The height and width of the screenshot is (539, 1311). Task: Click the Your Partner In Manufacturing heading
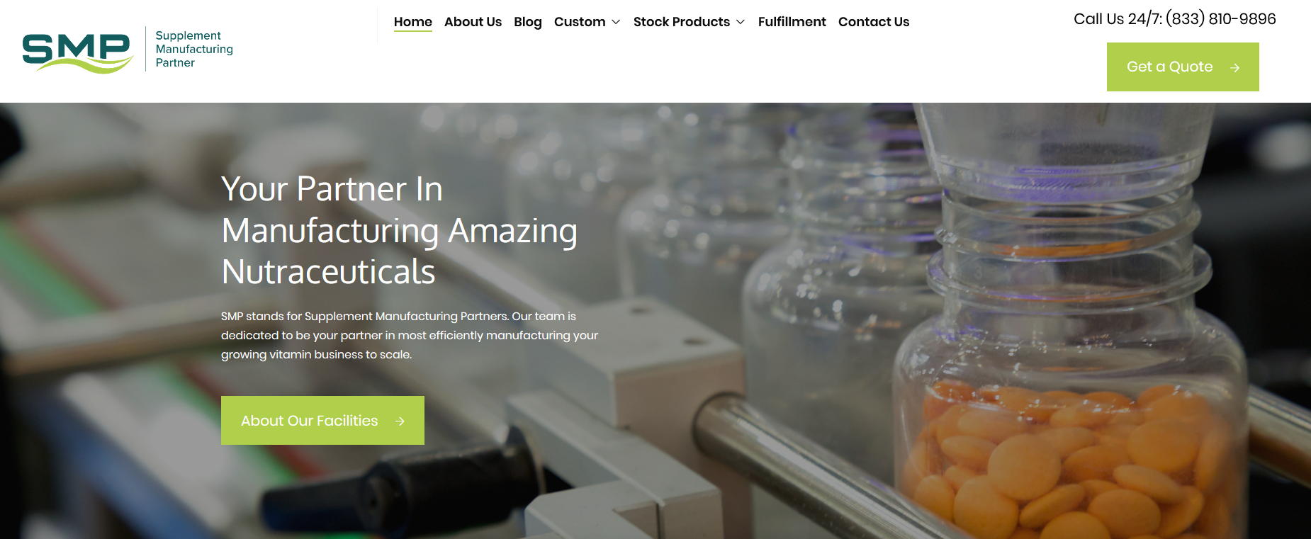pos(400,230)
